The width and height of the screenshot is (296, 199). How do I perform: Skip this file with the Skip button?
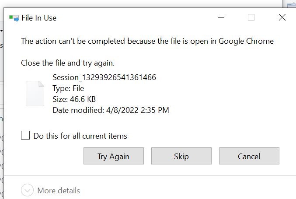tap(181, 156)
